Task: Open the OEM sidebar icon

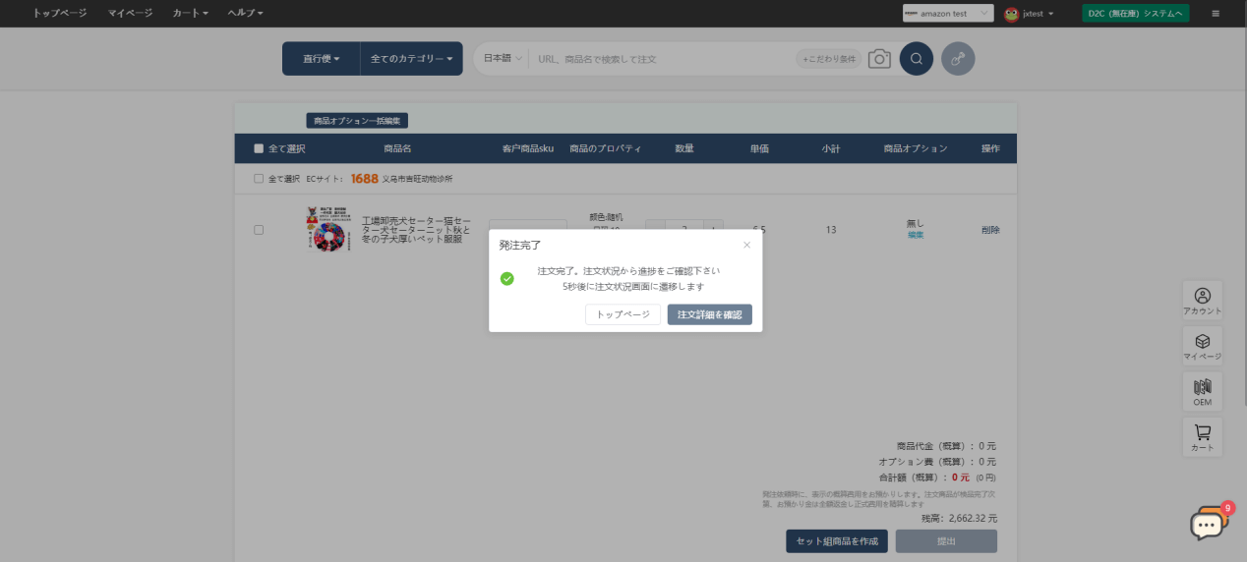Action: pyautogui.click(x=1202, y=392)
